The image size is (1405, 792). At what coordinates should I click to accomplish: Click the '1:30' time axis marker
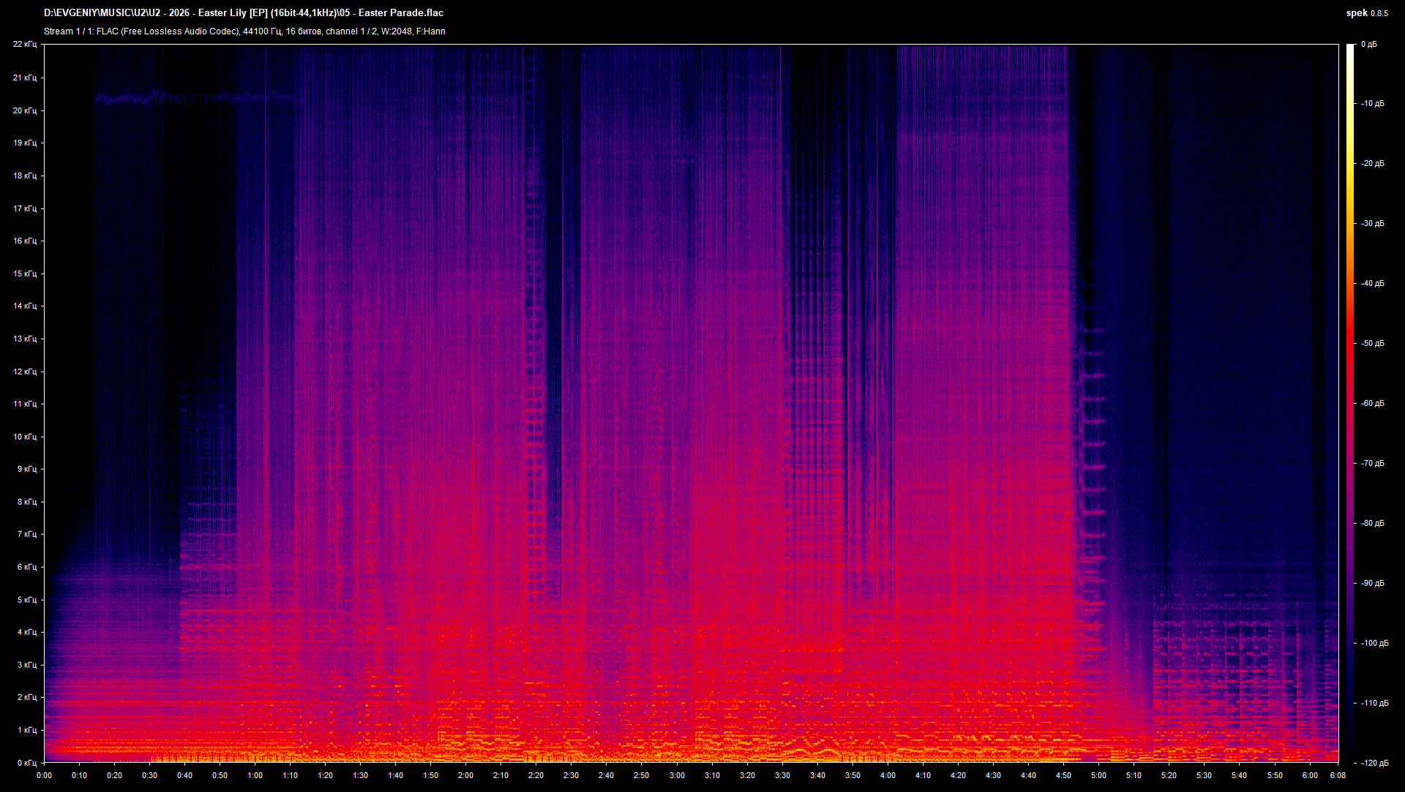click(x=361, y=776)
